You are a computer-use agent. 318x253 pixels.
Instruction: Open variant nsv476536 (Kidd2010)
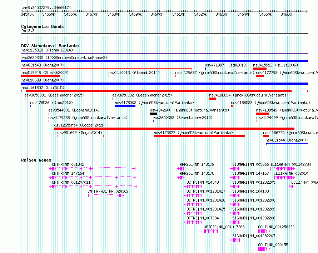click(51, 103)
